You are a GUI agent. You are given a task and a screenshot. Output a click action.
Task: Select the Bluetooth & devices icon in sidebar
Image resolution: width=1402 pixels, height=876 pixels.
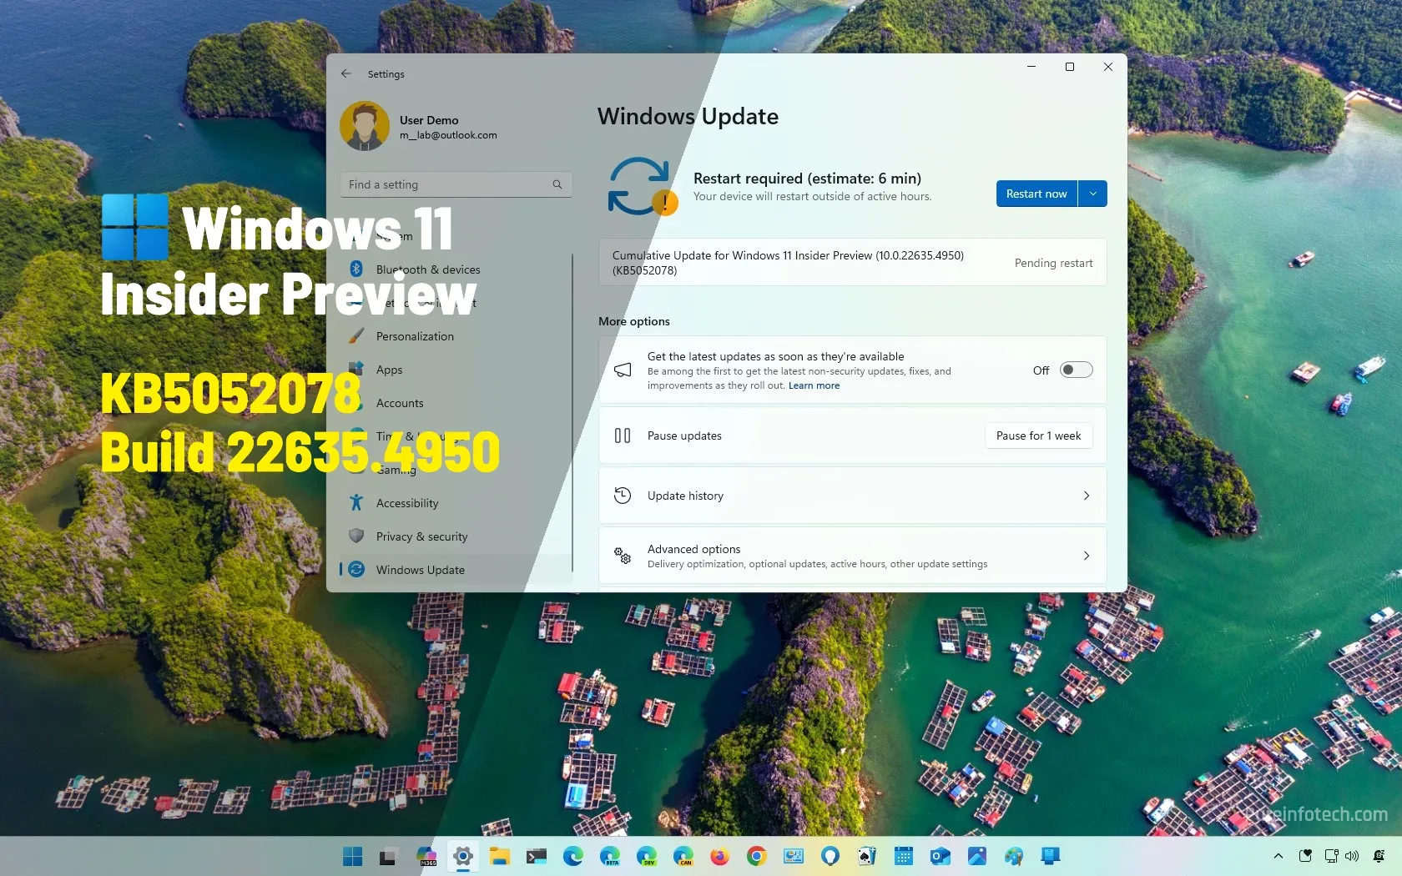(x=357, y=269)
